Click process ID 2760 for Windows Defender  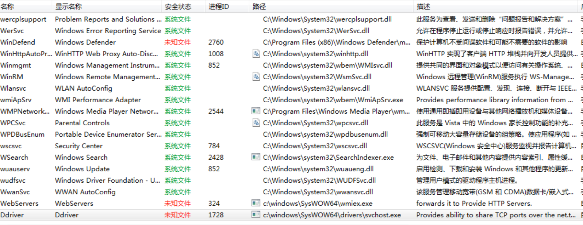216,42
